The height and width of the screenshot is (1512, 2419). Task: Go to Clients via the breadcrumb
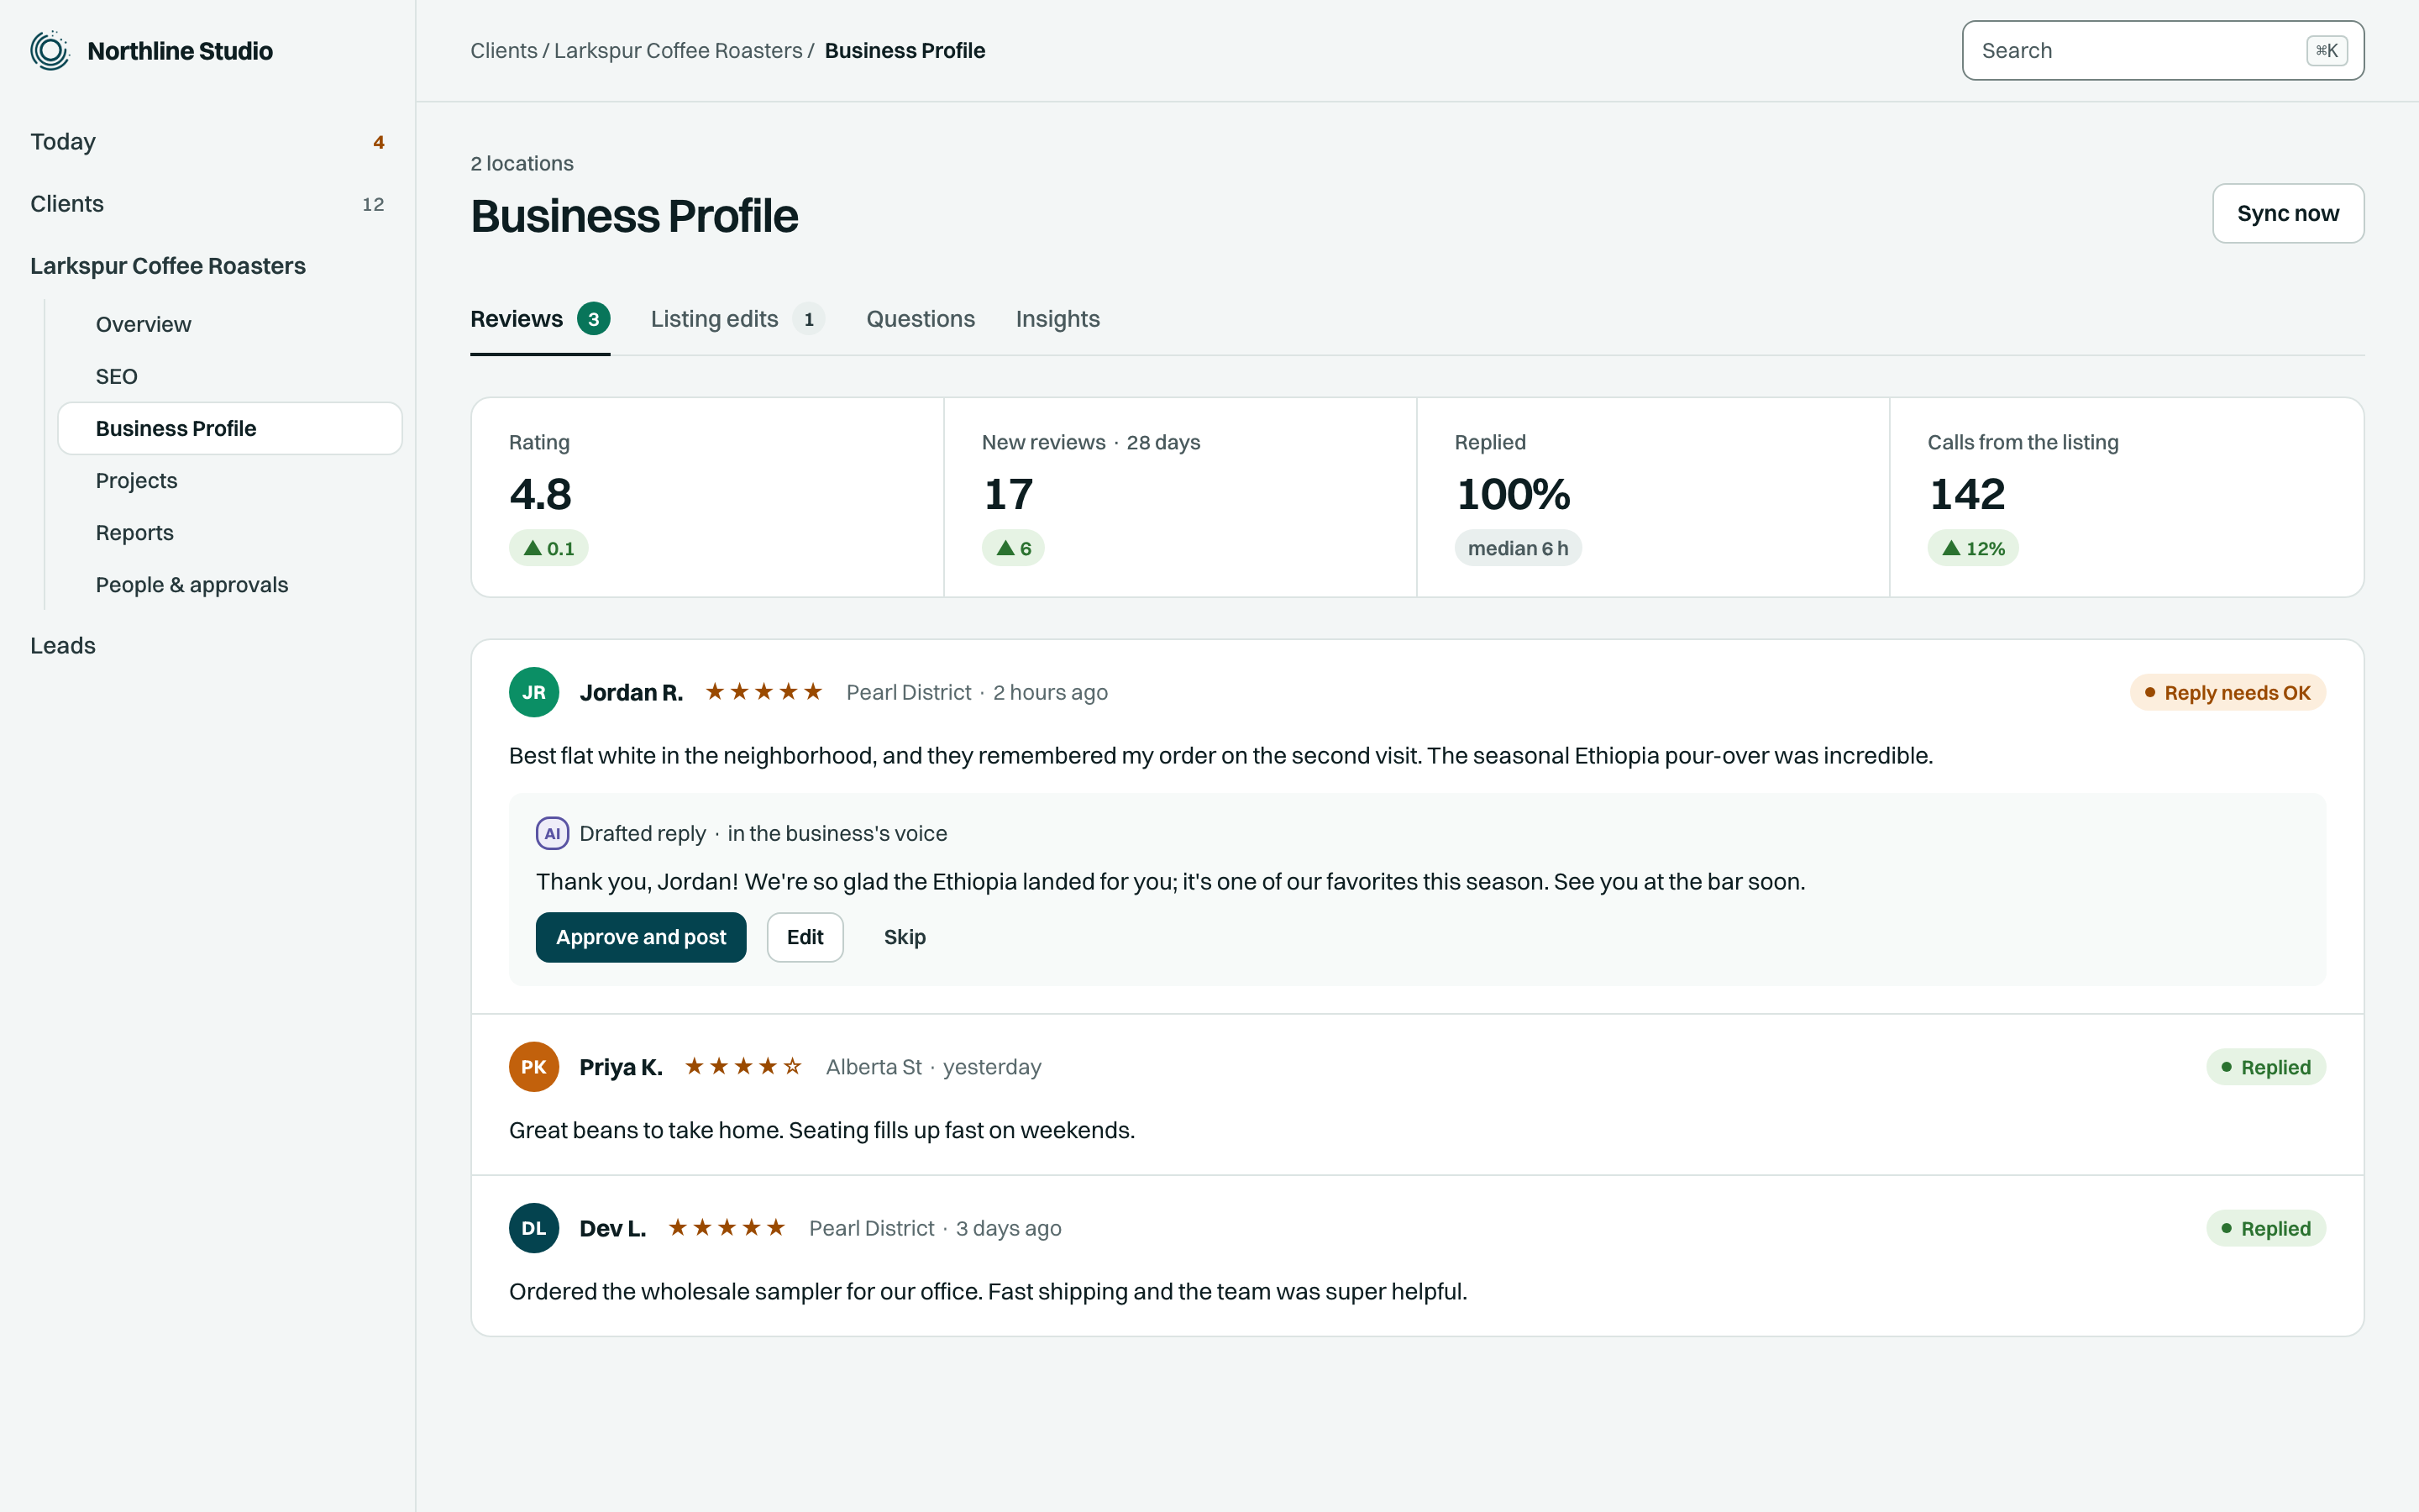[x=504, y=51]
